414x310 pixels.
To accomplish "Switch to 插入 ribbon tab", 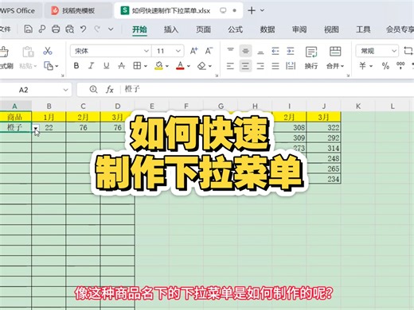I will 171,29.
